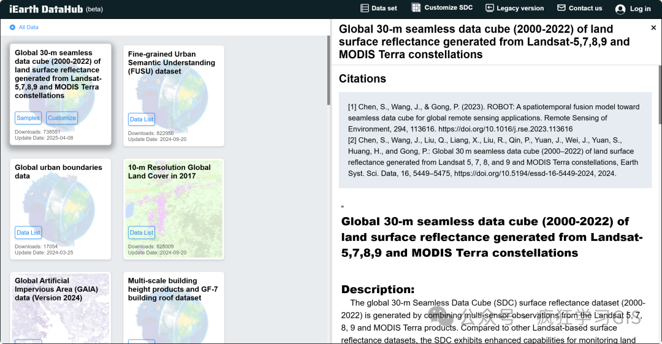Screen dimensions: 662x344
Task: Select the Multi-scale building height products card
Action: click(x=173, y=307)
